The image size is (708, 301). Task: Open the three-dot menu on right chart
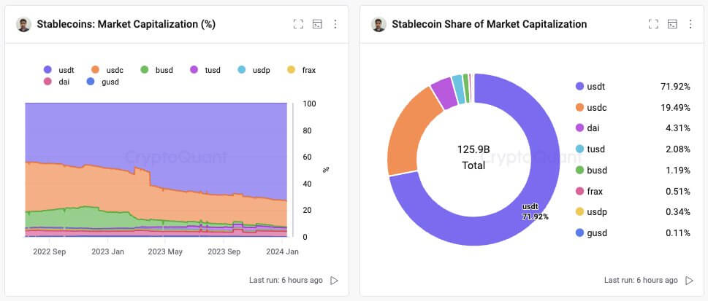(690, 24)
